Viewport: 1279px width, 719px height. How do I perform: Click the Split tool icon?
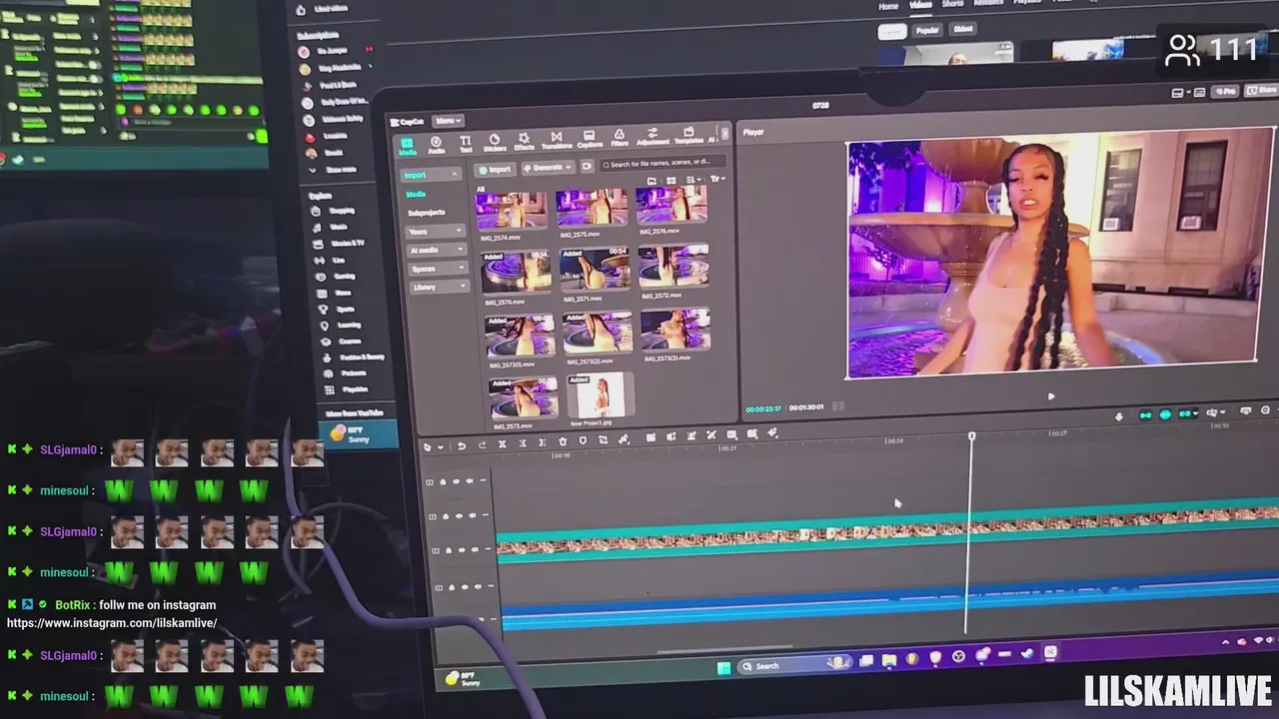coord(502,443)
